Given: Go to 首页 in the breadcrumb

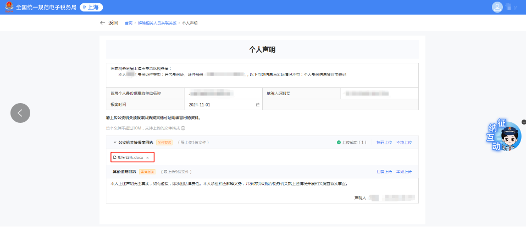Looking at the screenshot, I should point(129,23).
